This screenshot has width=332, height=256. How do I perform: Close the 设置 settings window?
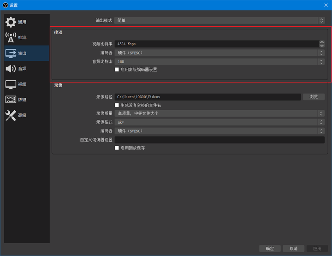pyautogui.click(x=326, y=5)
